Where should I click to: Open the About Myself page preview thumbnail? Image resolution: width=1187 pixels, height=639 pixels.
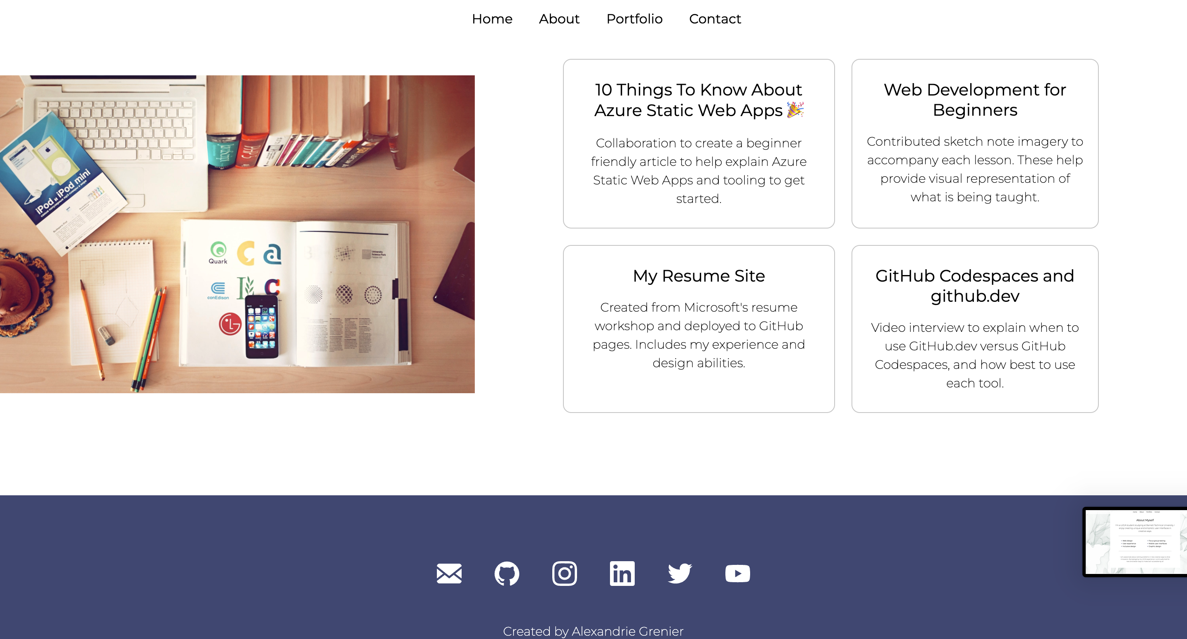[x=1135, y=542]
